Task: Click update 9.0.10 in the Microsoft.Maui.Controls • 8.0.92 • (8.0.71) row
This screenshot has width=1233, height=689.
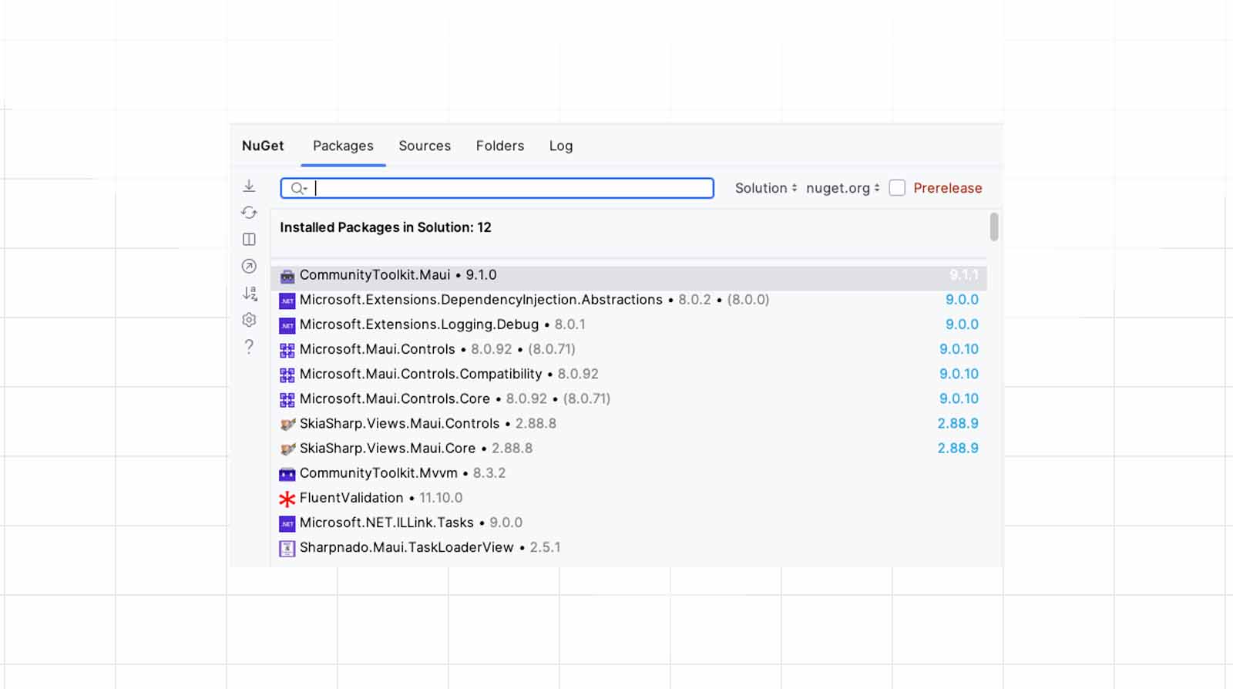Action: pyautogui.click(x=959, y=349)
